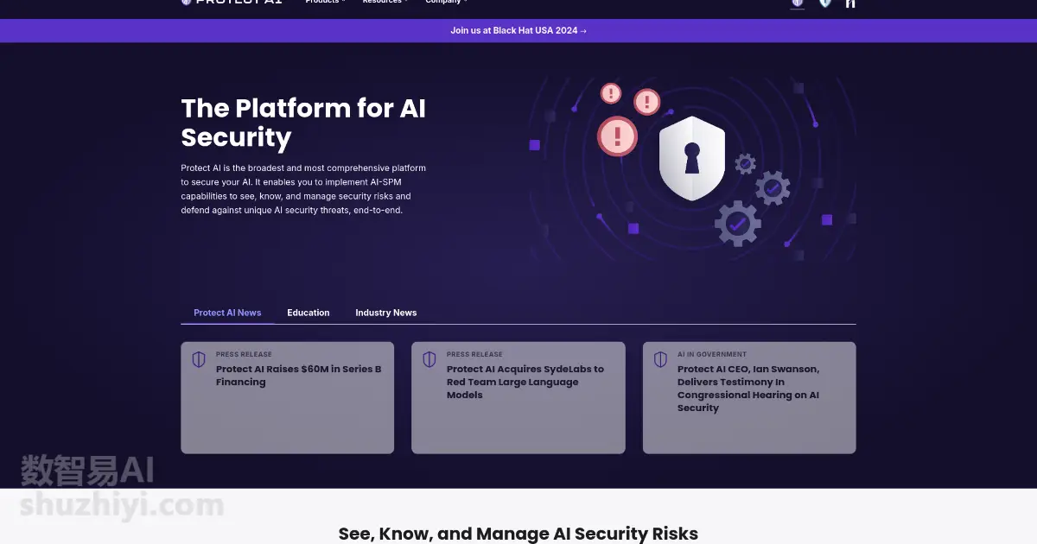Click the 'The Platform for AI Security' heading
The image size is (1037, 544).
[x=303, y=123]
